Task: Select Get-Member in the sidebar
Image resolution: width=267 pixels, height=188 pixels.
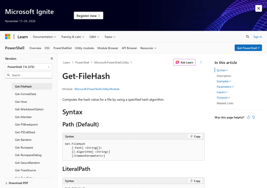Action: click(23, 117)
